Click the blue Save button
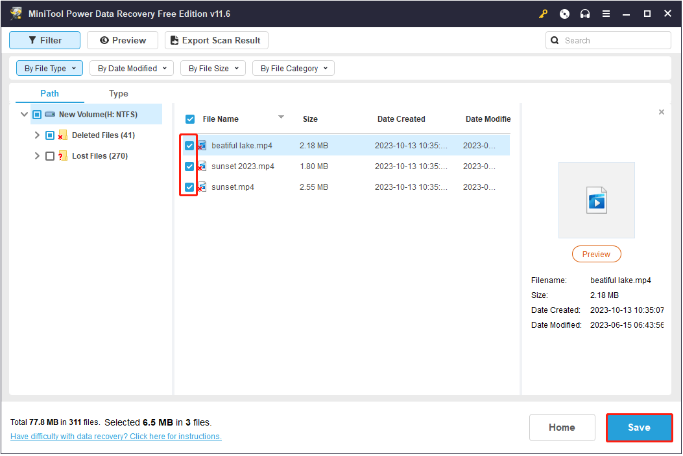Screen dimensions: 683x456 [x=639, y=427]
